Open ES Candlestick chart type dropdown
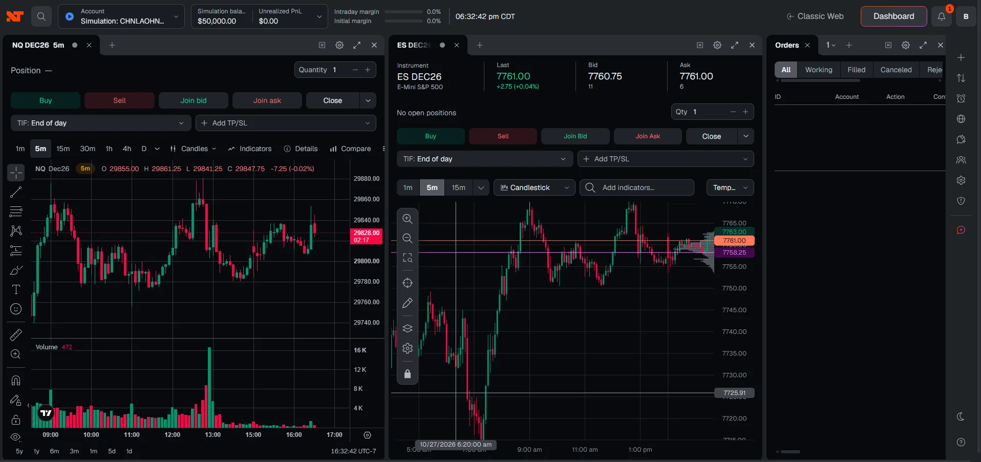This screenshot has height=462, width=981. tap(535, 187)
